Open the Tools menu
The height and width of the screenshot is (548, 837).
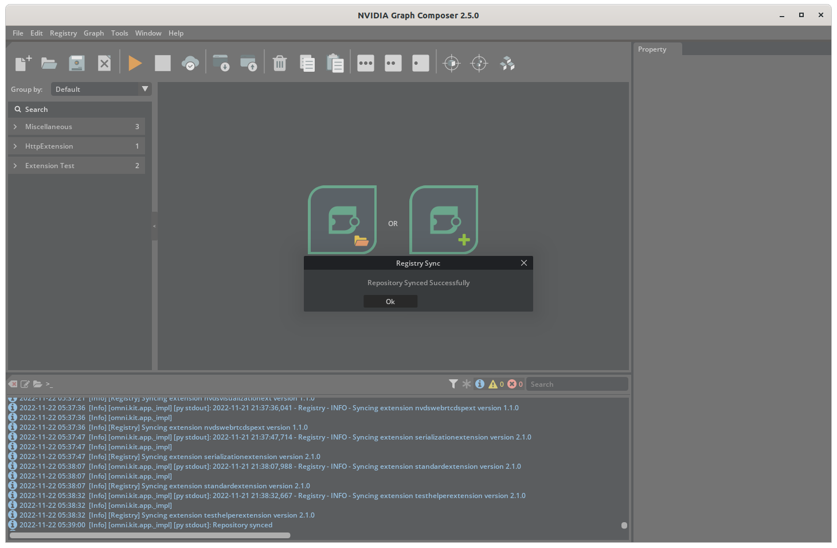120,33
